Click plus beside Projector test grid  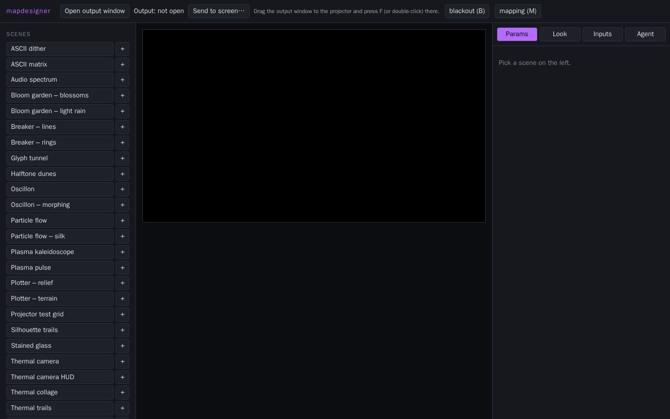tap(122, 314)
